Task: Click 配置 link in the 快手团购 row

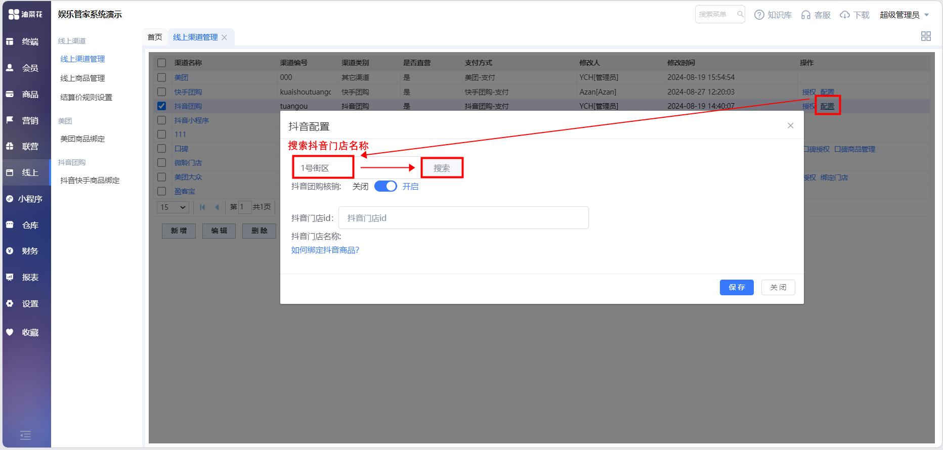Action: pos(827,92)
